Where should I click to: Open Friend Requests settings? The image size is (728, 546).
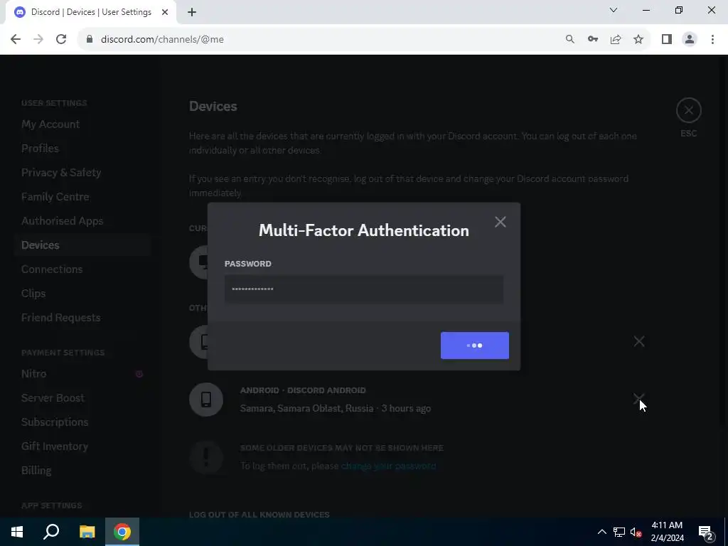tap(61, 318)
